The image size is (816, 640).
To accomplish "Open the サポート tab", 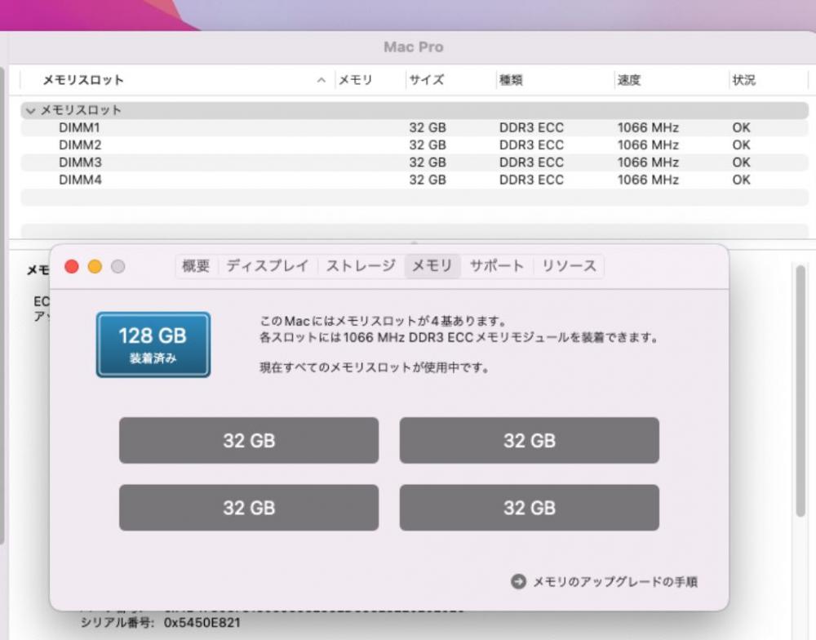I will pyautogui.click(x=497, y=266).
